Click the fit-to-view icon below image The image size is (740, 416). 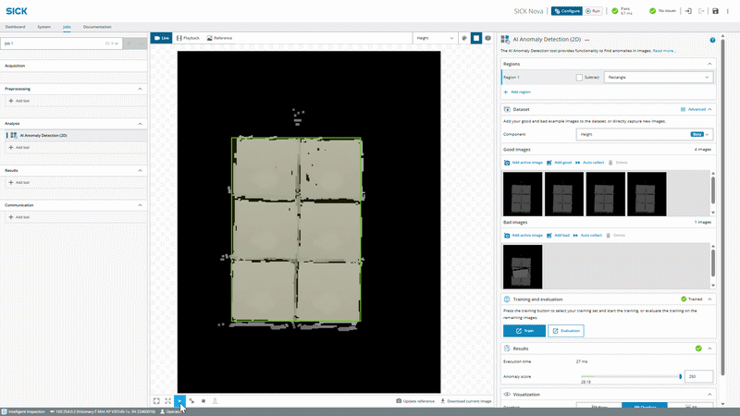tap(156, 401)
